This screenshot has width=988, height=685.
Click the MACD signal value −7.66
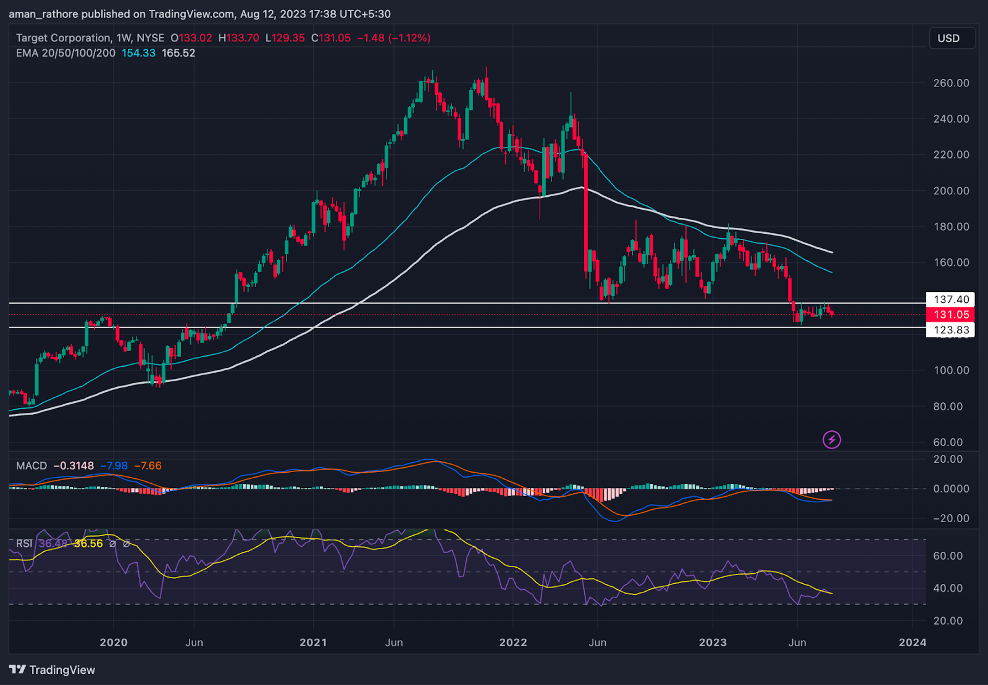pyautogui.click(x=148, y=466)
